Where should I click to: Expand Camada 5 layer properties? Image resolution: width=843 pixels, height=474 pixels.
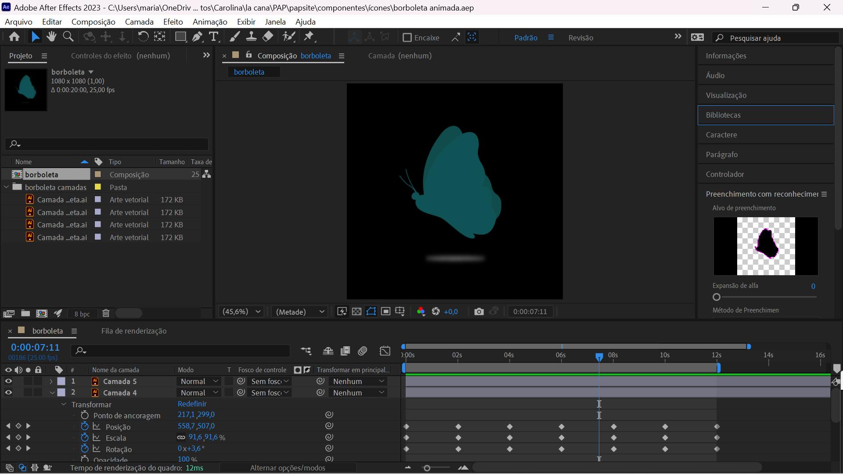click(x=51, y=381)
